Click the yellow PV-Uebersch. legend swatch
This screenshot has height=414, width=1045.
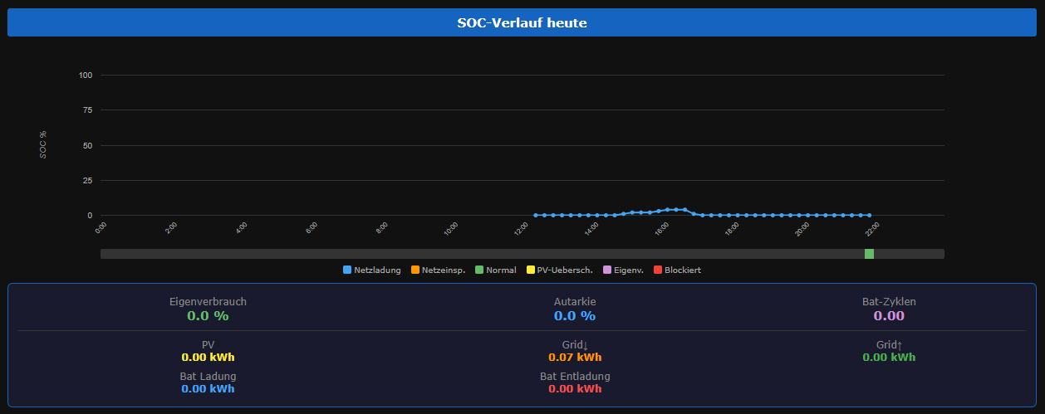531,270
